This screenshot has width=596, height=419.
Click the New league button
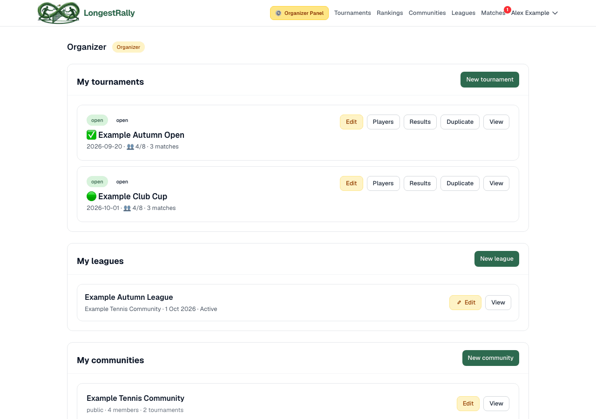pyautogui.click(x=497, y=259)
